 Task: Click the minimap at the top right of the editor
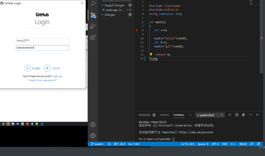tap(254, 3)
